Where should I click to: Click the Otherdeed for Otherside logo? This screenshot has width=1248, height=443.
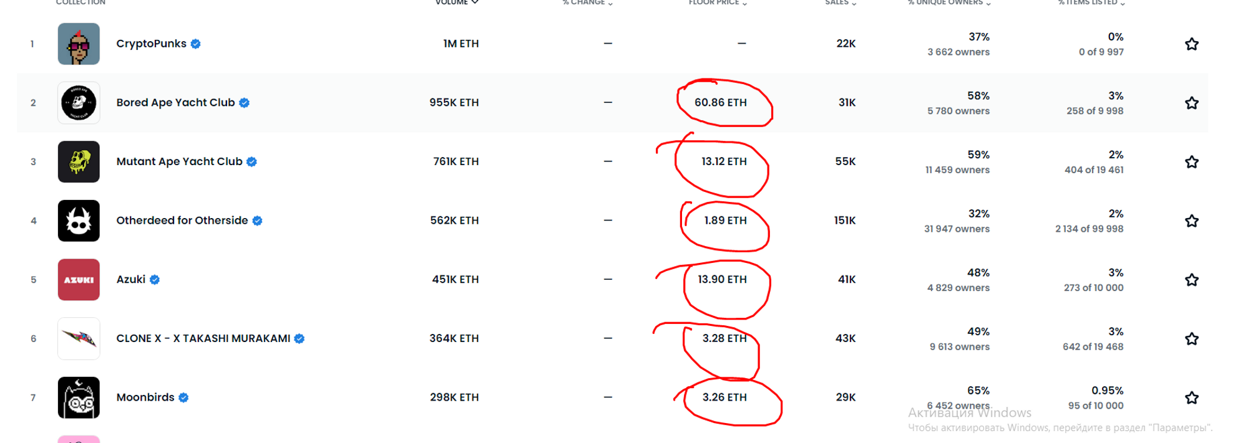pyautogui.click(x=79, y=221)
